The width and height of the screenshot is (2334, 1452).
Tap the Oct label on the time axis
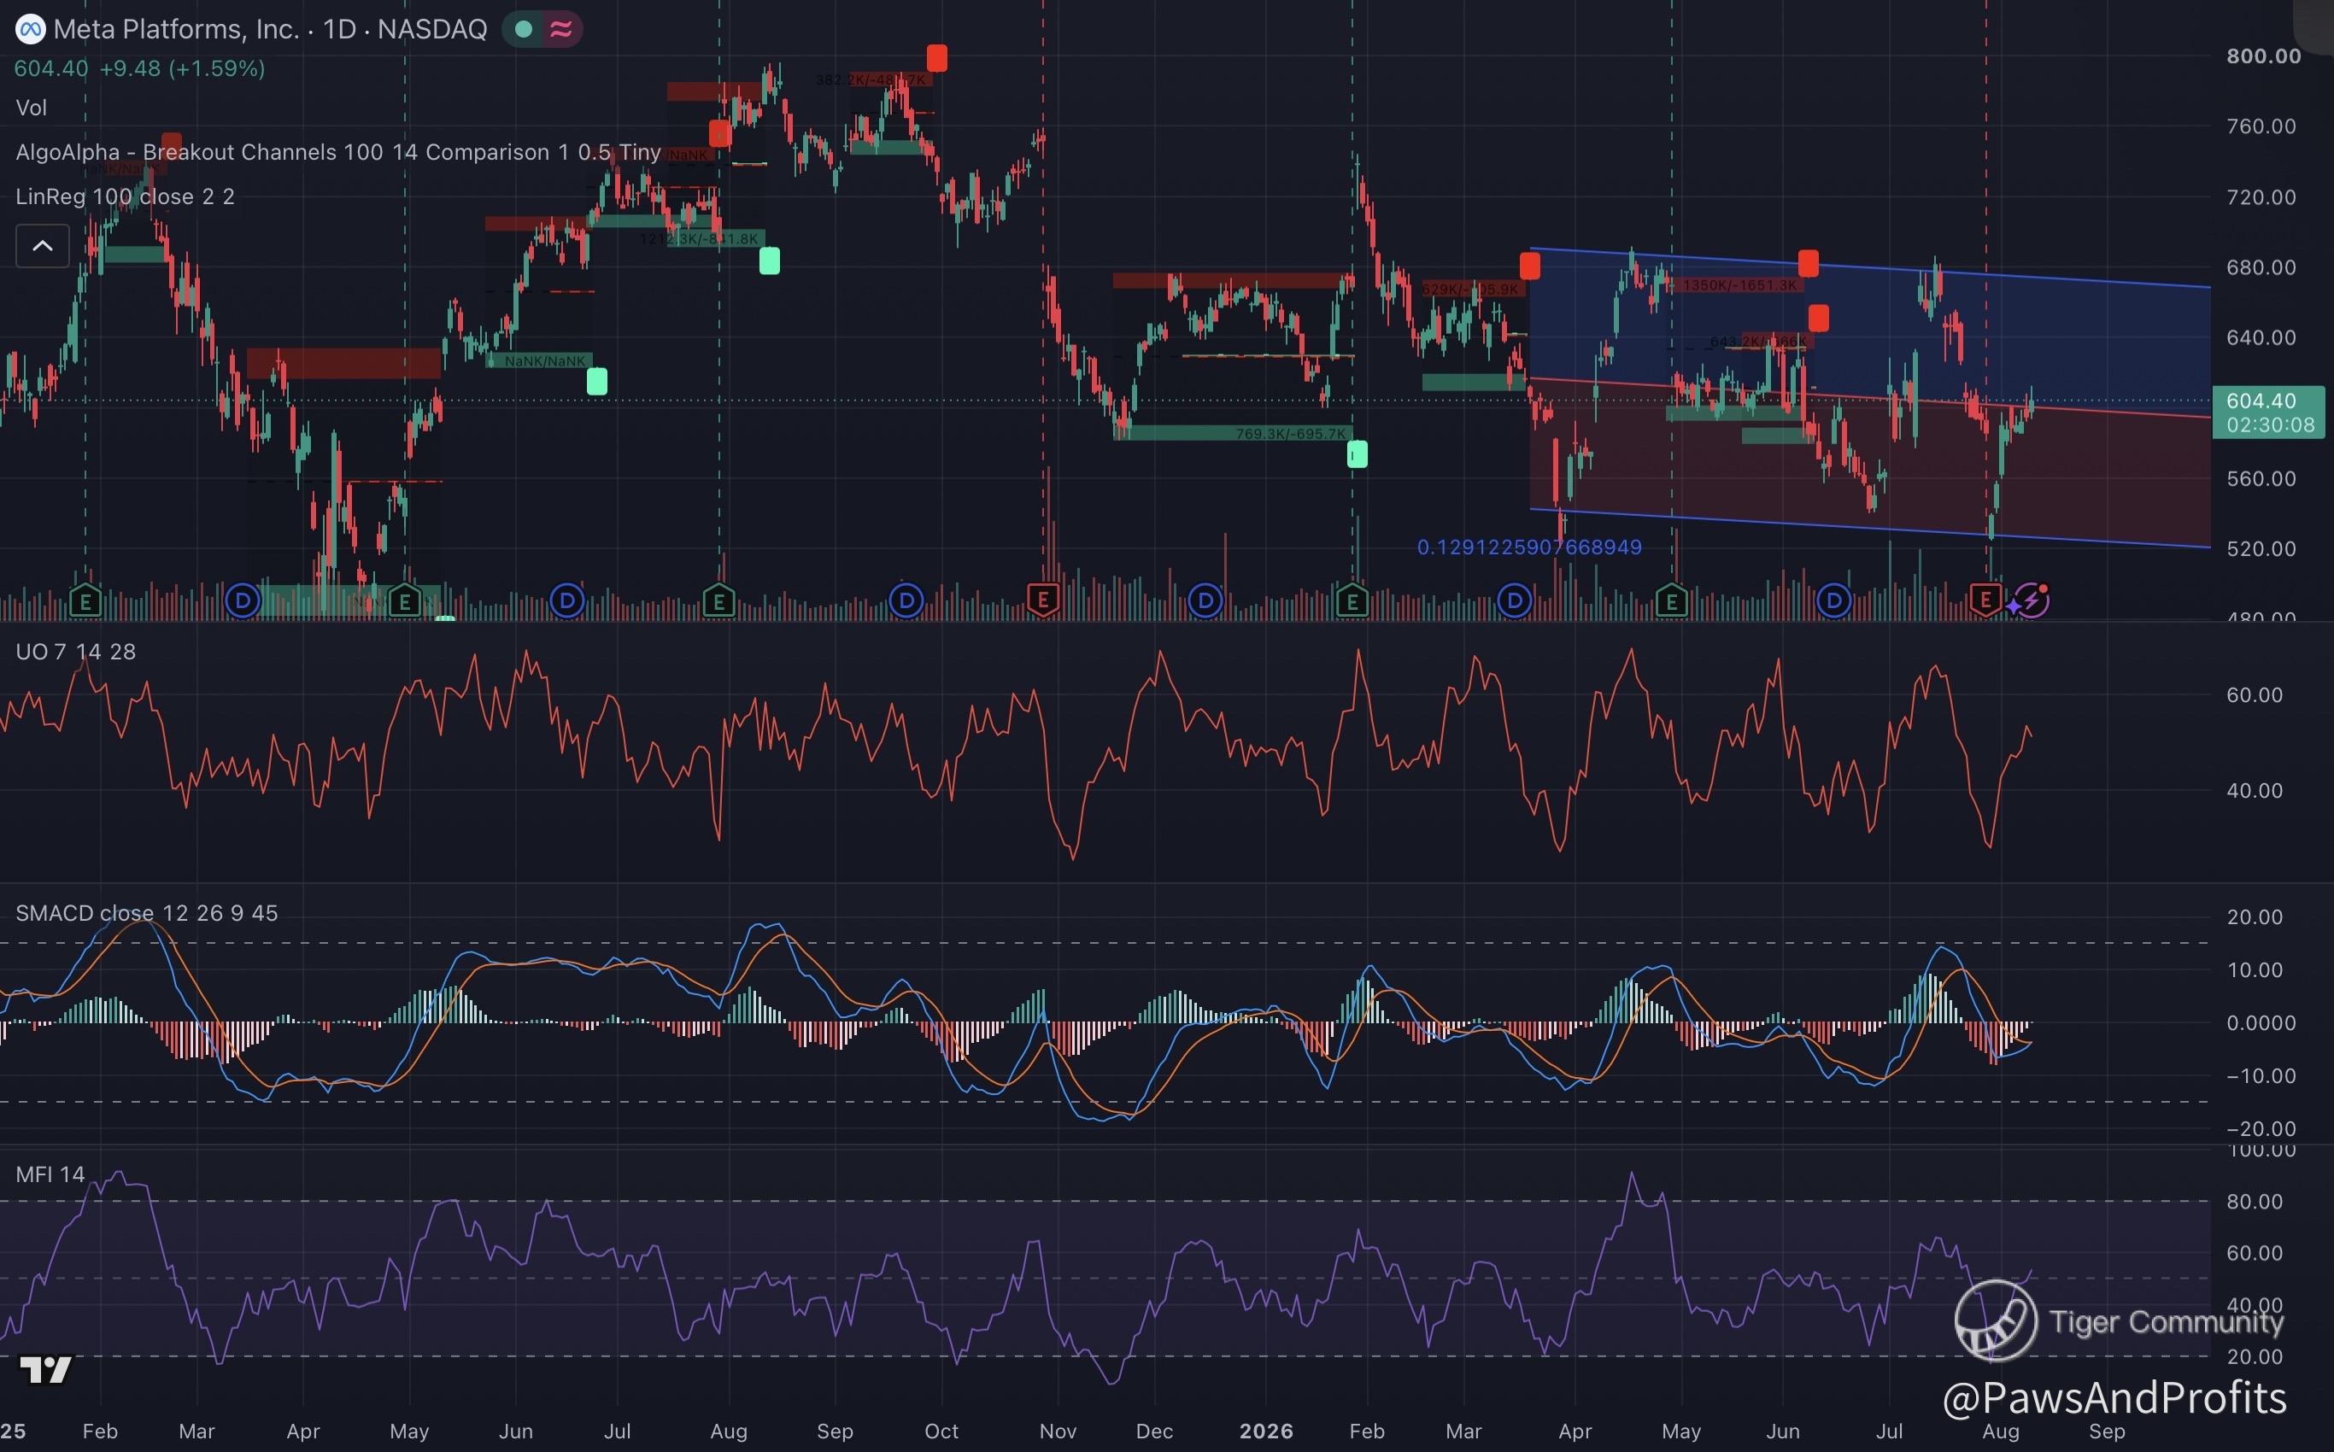coord(941,1431)
